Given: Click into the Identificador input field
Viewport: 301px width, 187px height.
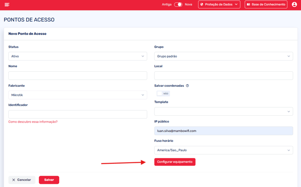Looking at the screenshot, I should click(77, 114).
